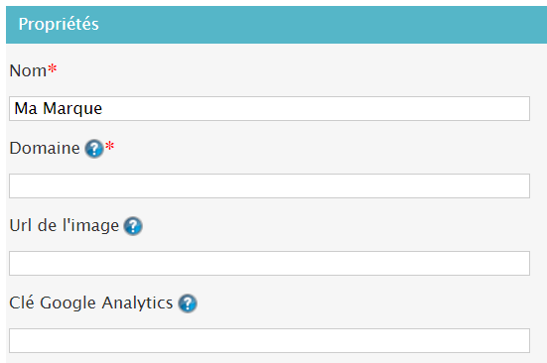547x363 pixels.
Task: Show help tooltip for Url de l'image
Action: 133,226
